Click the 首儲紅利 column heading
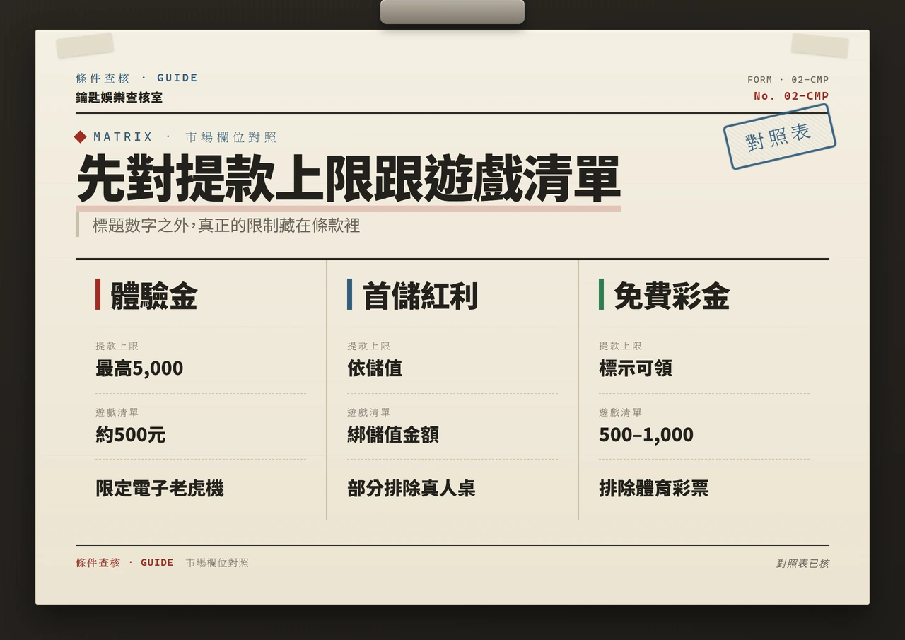 pos(420,295)
